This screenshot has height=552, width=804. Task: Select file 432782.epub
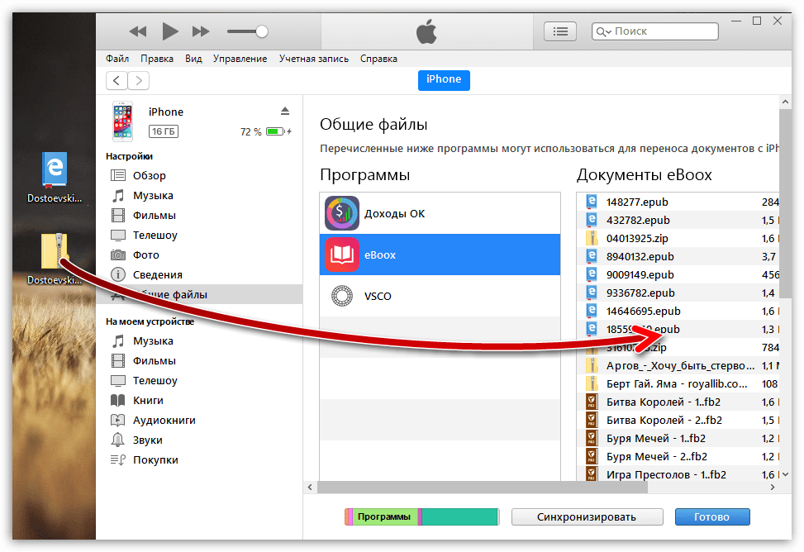pos(678,220)
